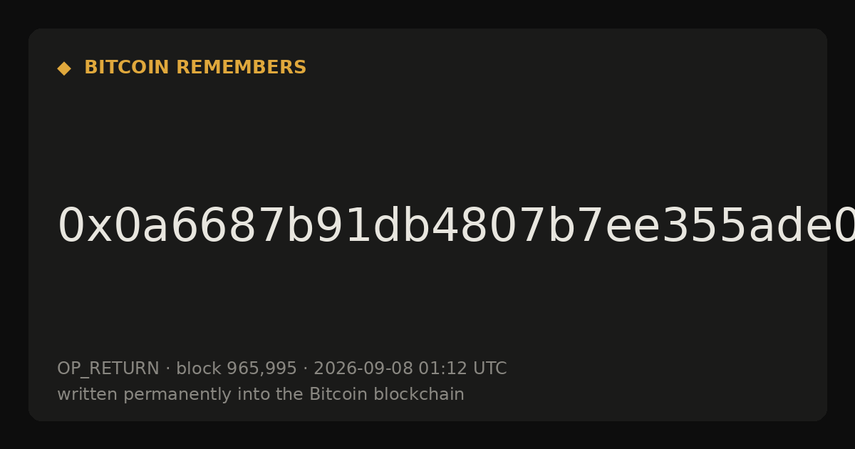Click the dot separator after OP_RETURN
Screen dimensions: 855x449
point(168,369)
